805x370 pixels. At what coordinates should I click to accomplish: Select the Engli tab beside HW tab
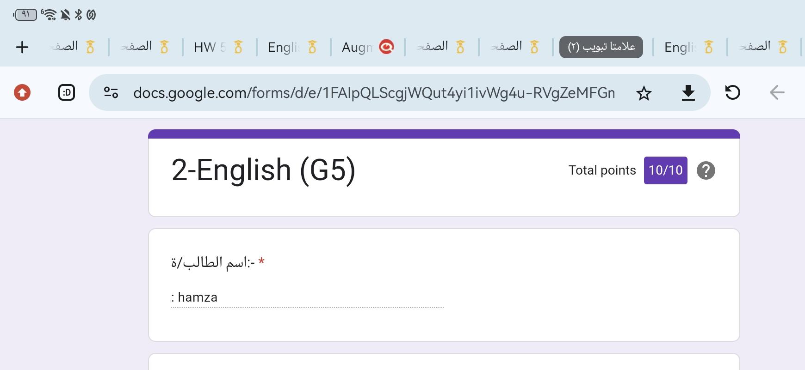click(292, 47)
